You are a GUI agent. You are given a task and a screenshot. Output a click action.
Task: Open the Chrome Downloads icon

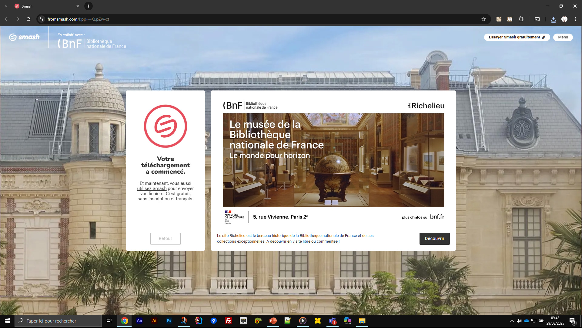click(554, 19)
